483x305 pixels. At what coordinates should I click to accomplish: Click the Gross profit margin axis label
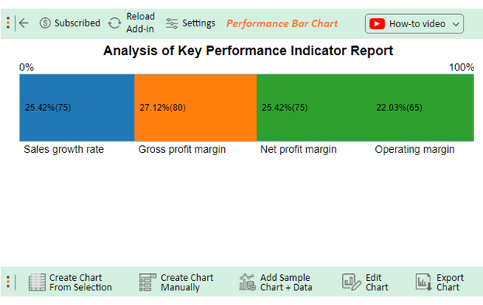coord(181,149)
